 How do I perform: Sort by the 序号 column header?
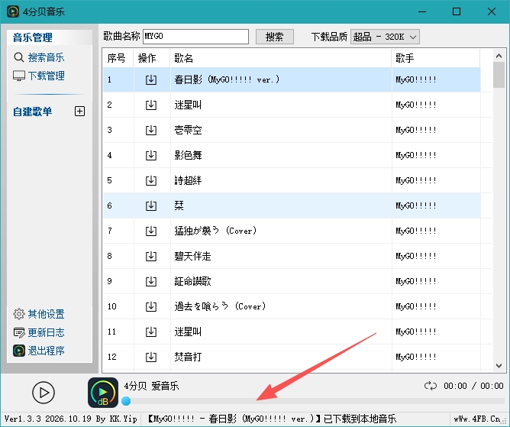118,58
